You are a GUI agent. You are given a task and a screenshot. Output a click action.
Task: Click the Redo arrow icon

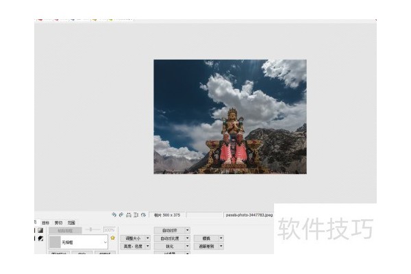pyautogui.click(x=121, y=214)
